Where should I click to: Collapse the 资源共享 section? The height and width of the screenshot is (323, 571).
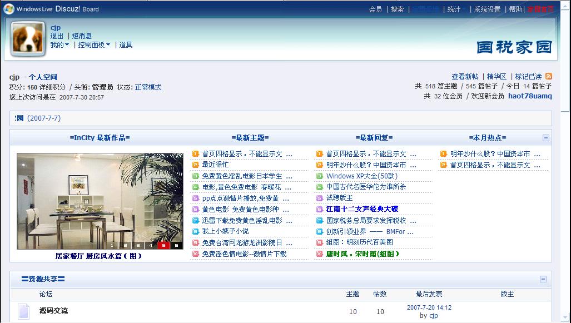tap(543, 279)
